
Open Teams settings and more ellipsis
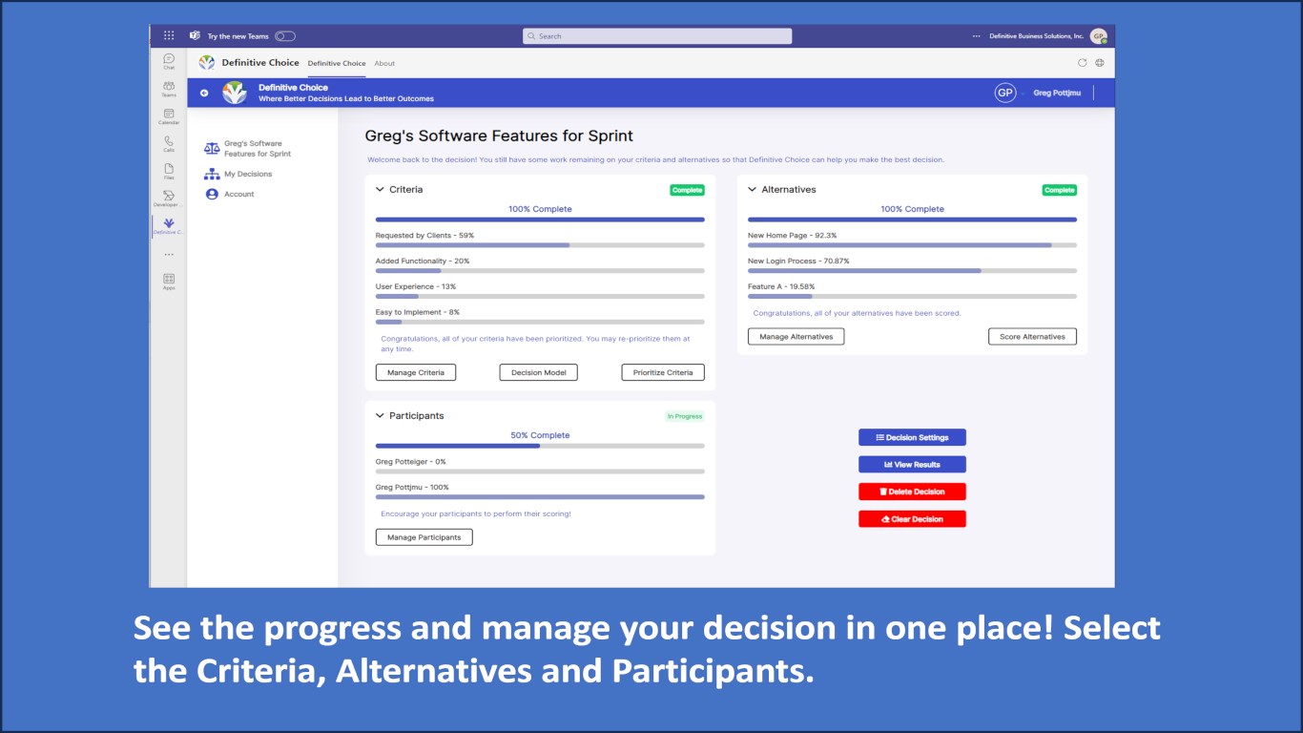976,36
